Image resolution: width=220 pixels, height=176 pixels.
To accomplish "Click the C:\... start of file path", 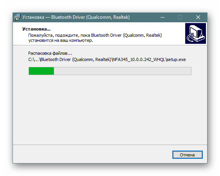I will (x=34, y=59).
